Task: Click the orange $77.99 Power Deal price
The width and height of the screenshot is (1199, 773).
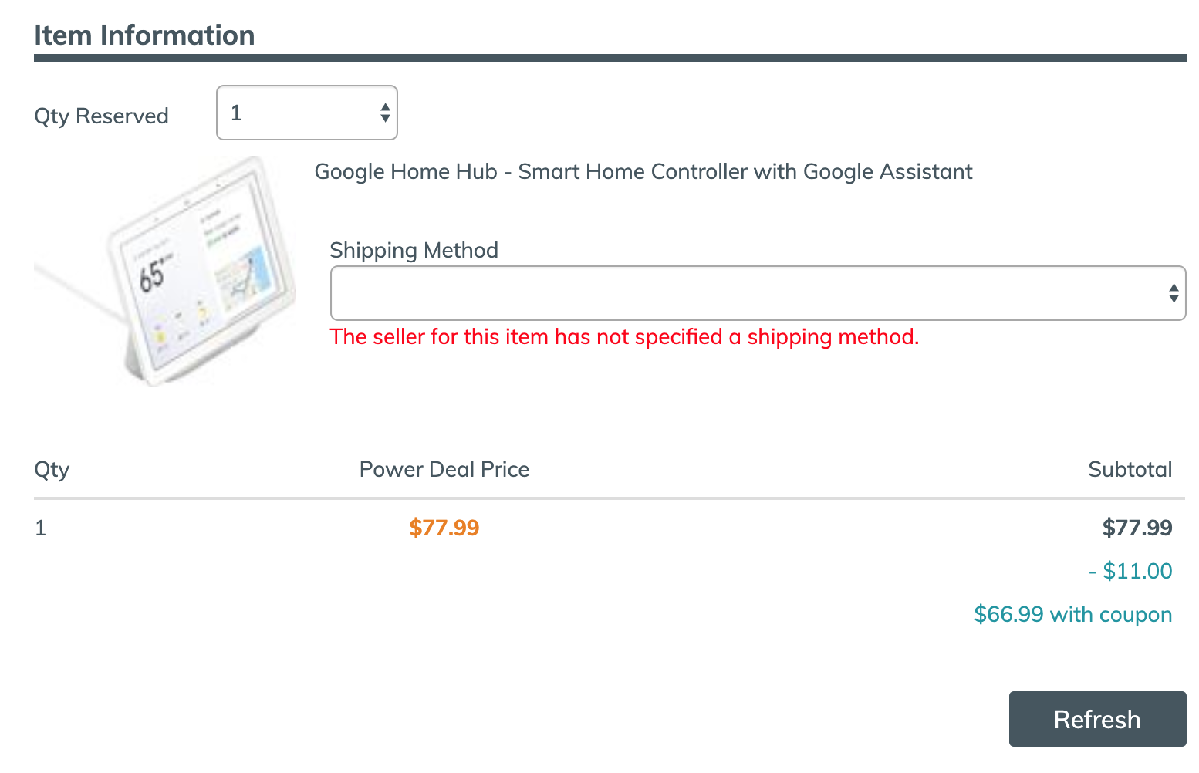Action: [x=444, y=528]
